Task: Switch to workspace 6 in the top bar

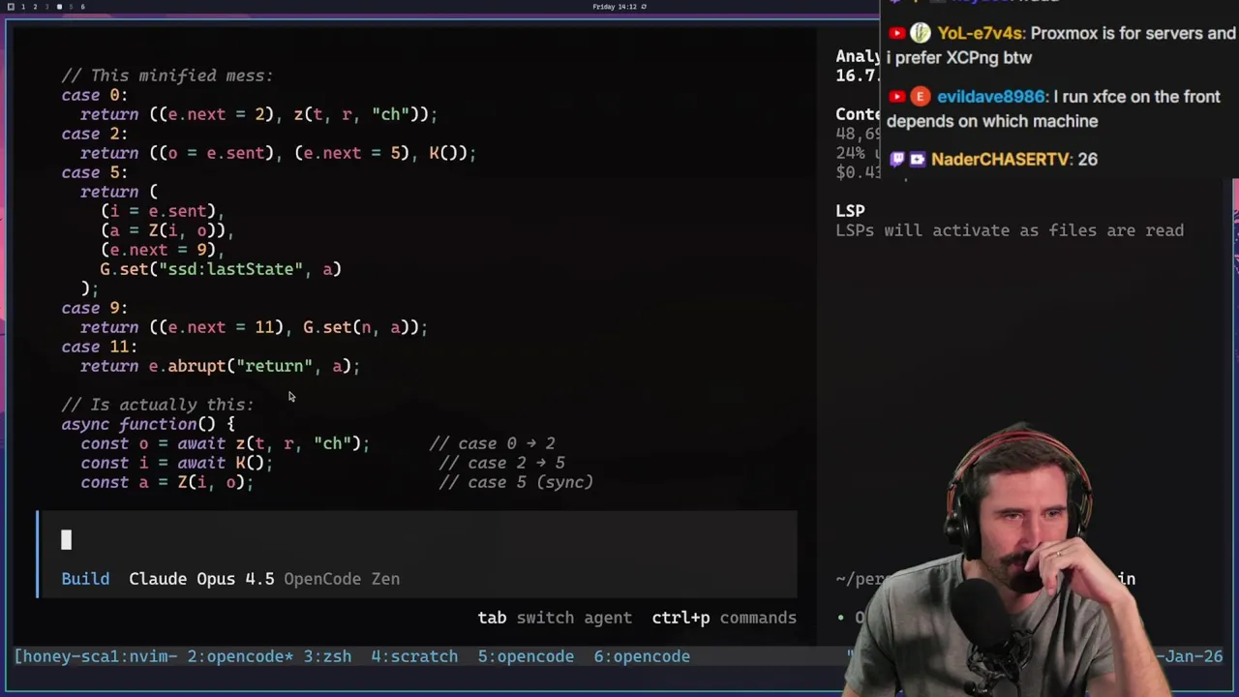Action: pyautogui.click(x=82, y=7)
